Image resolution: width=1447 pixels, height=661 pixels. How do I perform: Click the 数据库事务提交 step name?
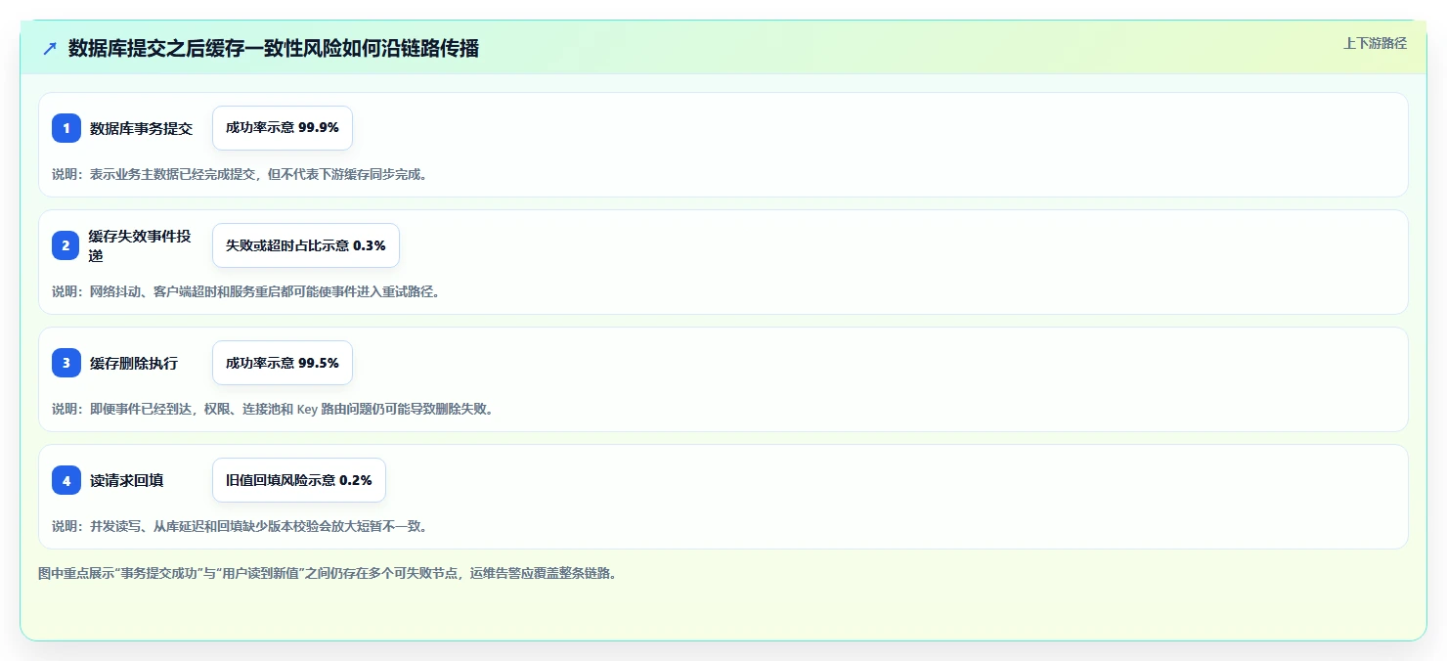(142, 128)
